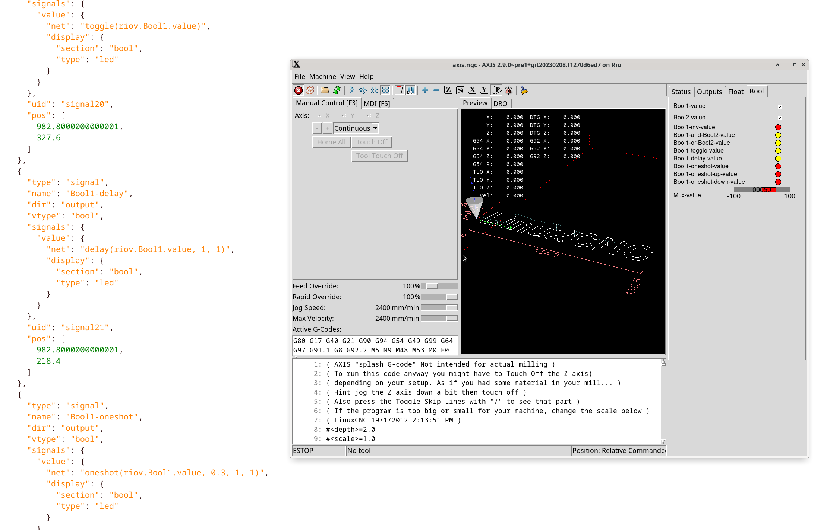Click the Bool1-oneshot-down-value LED indicator
Viewport: 824px width, 530px height.
coord(778,182)
